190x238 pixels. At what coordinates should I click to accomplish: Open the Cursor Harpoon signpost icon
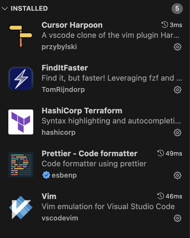coord(21,36)
